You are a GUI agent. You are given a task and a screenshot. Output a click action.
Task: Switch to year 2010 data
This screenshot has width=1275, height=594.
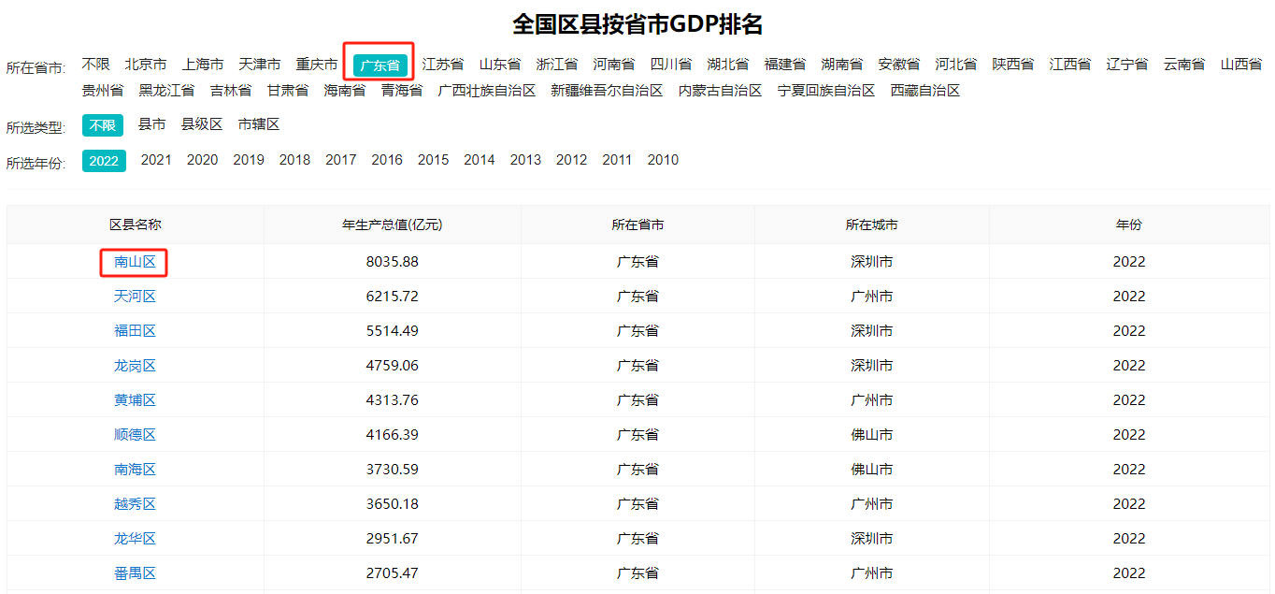(x=663, y=160)
